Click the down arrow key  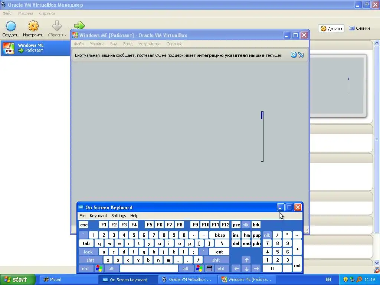pyautogui.click(x=246, y=269)
